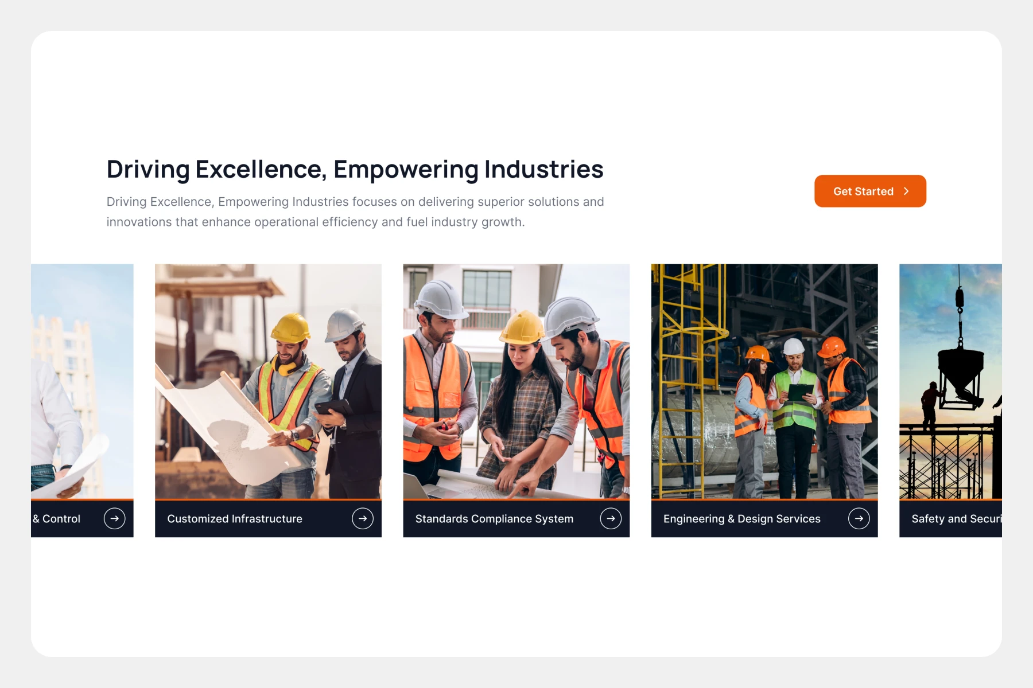The width and height of the screenshot is (1033, 688).
Task: Click the 'Driving Excellence, Empowering Industries' heading
Action: 355,169
